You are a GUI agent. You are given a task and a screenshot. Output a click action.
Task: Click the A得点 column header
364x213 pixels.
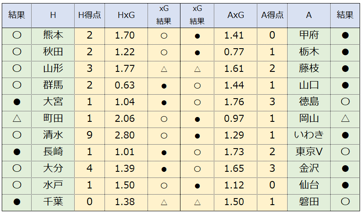(x=272, y=15)
